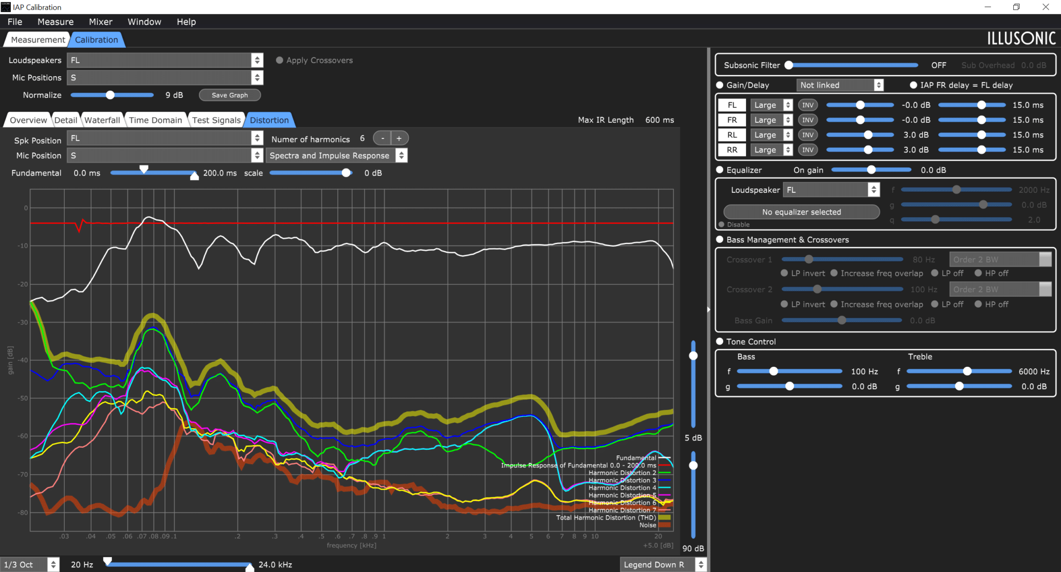This screenshot has width=1061, height=572.
Task: Click the Subsonic Filter slider handle
Action: 789,65
